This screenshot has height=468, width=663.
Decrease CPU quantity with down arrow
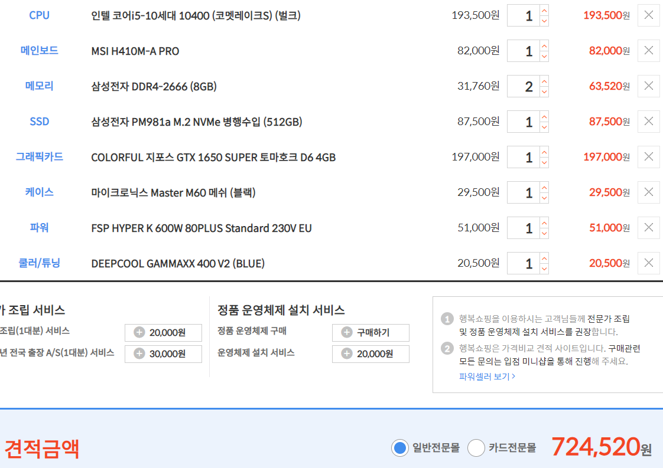tap(544, 21)
